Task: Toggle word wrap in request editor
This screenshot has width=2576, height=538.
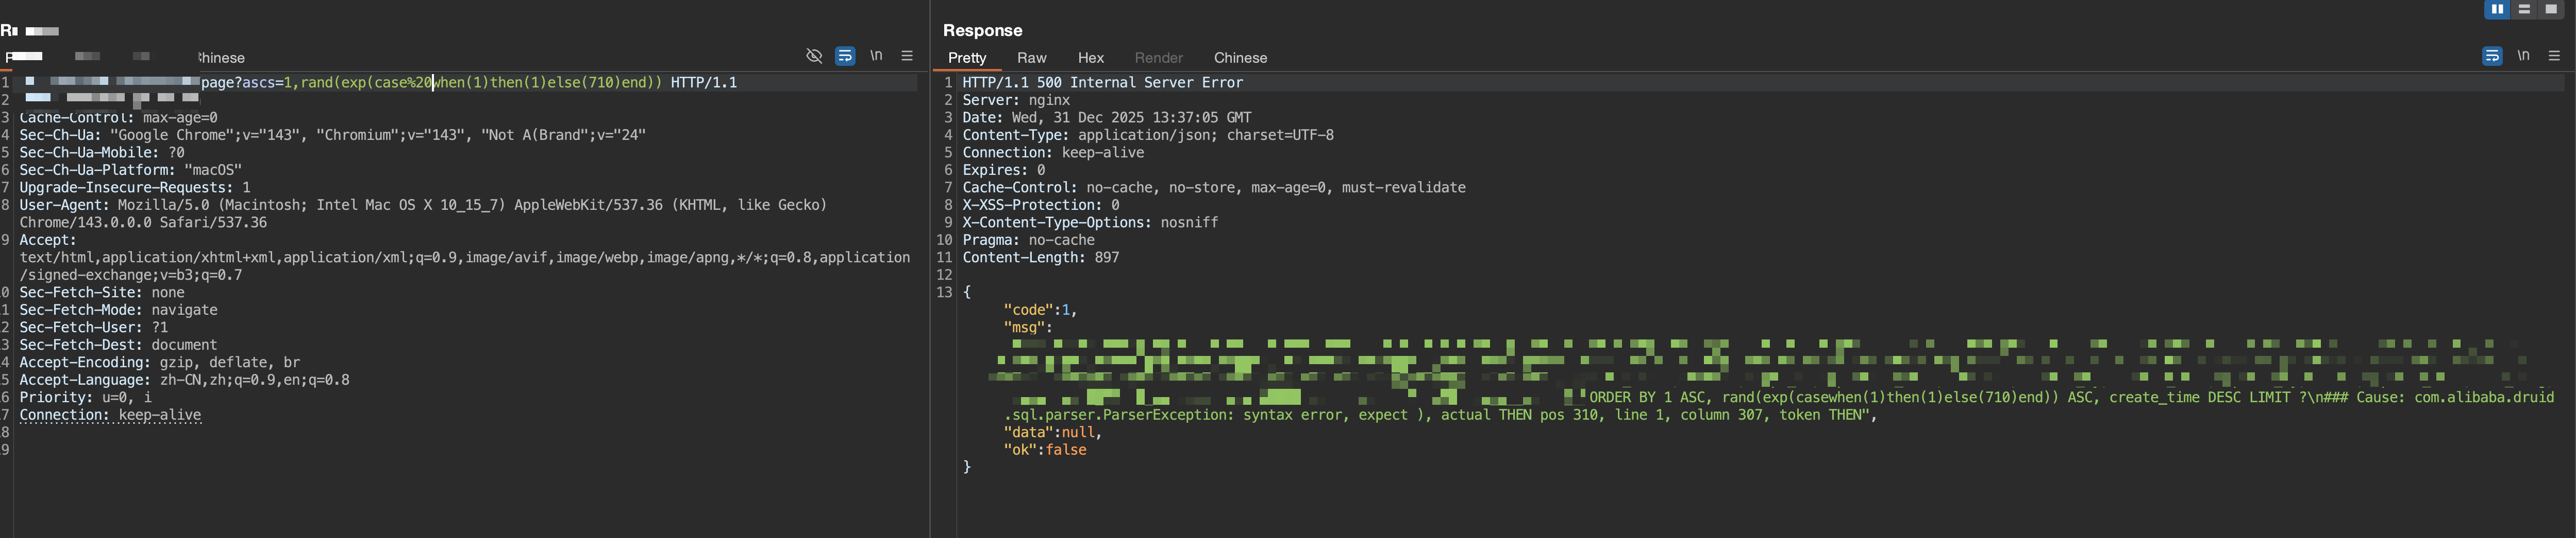Action: pyautogui.click(x=845, y=56)
